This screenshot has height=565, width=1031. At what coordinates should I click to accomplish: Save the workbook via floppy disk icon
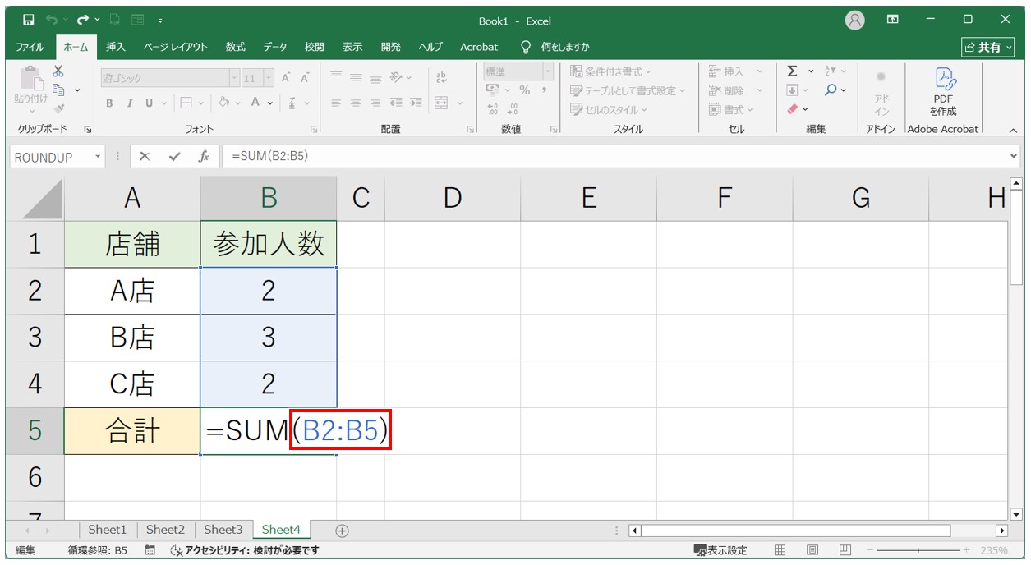(x=29, y=21)
